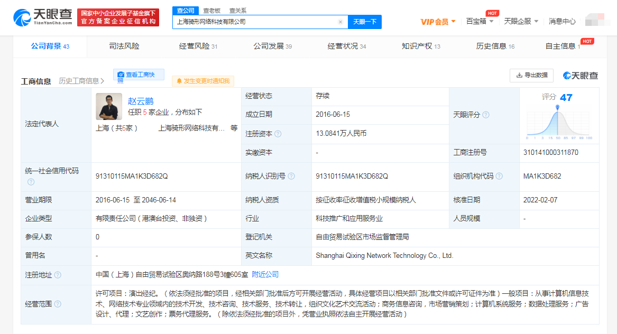Select the English name Shanghai Qixing Network Technology

pyautogui.click(x=384, y=256)
